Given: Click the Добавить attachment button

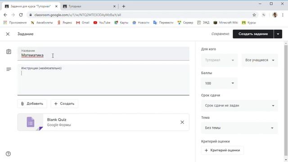Looking at the screenshot, I should 32,103.
